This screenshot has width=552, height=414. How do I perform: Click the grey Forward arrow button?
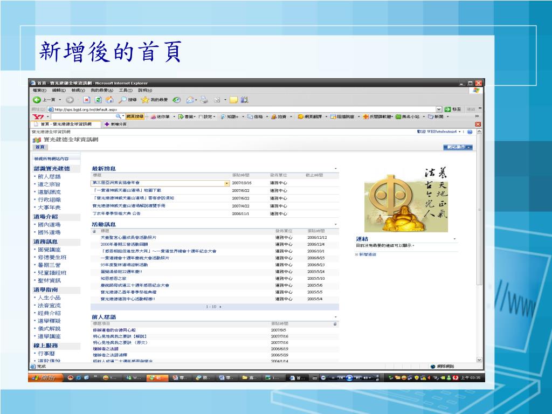click(70, 100)
